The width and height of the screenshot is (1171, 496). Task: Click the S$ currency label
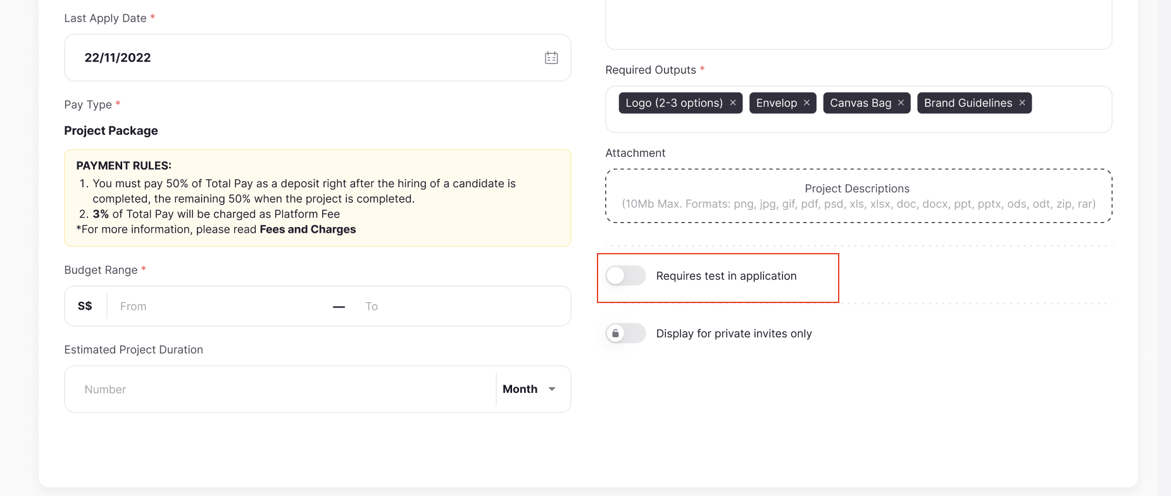(85, 306)
